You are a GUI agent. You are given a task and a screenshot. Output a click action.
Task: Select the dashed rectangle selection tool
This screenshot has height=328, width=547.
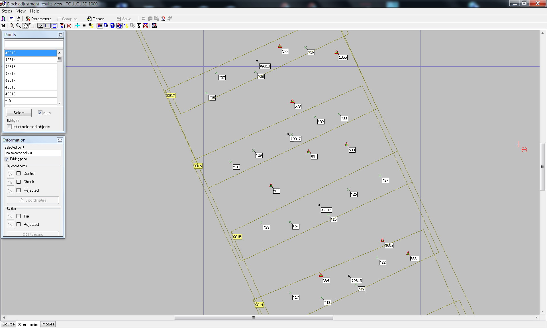(32, 26)
